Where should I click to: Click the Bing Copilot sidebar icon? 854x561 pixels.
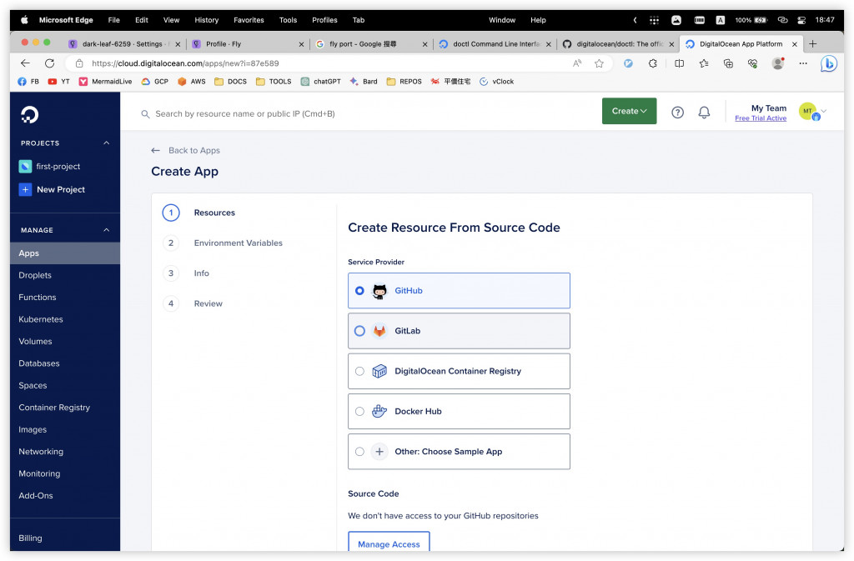(828, 63)
